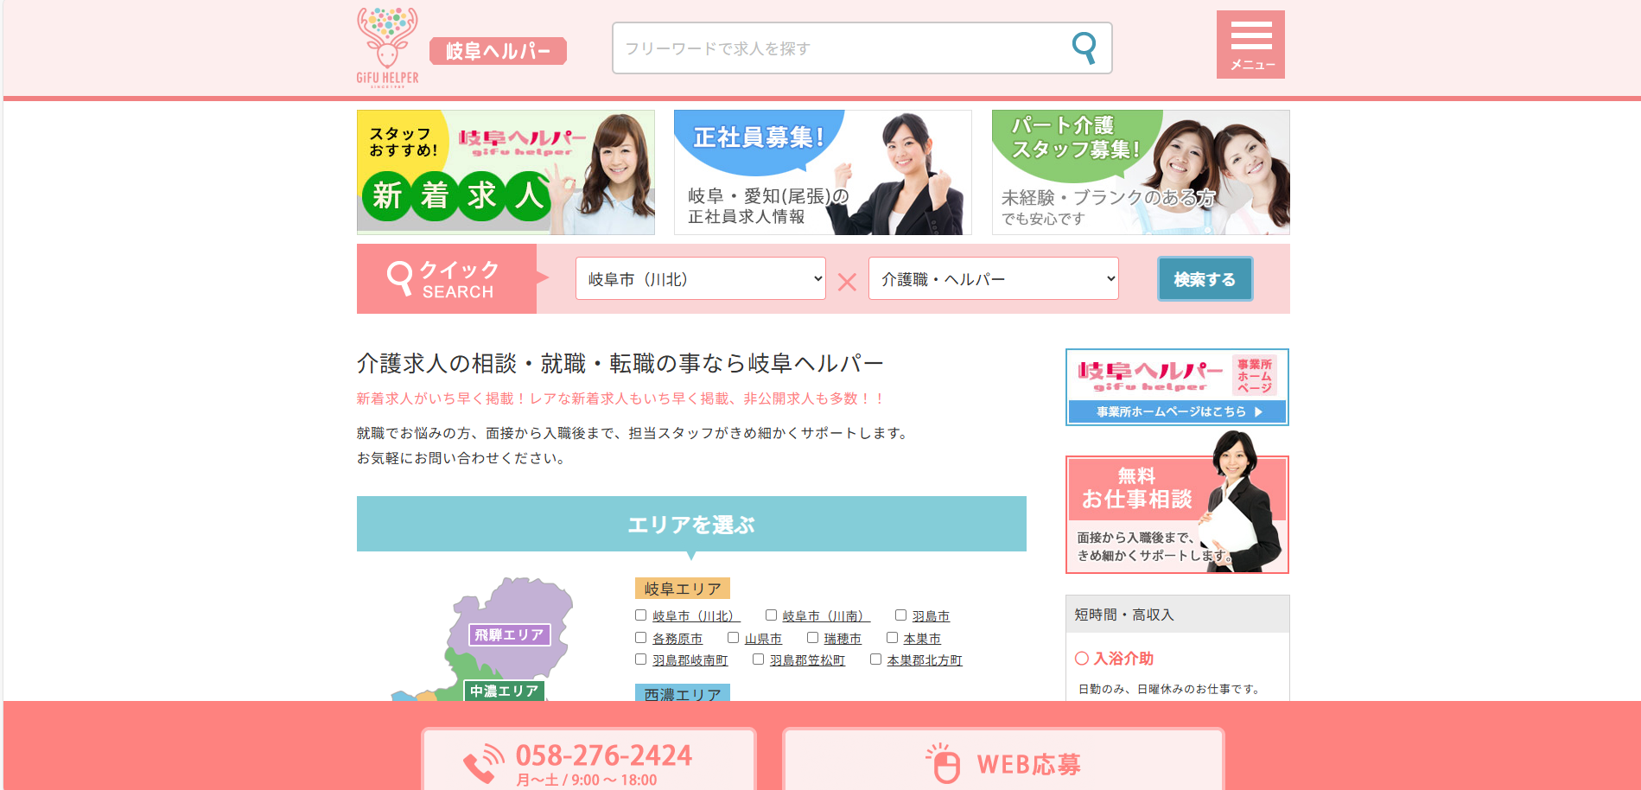Check the 羽島市 checkbox
This screenshot has width=1641, height=790.
(x=900, y=615)
